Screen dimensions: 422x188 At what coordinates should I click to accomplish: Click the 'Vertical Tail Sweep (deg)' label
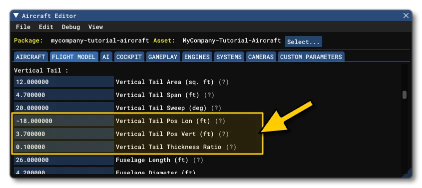coord(161,108)
